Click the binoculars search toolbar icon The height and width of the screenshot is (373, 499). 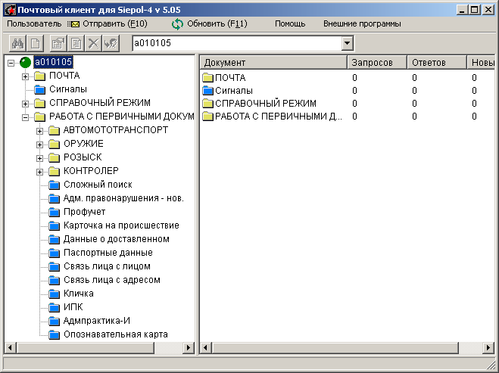pos(17,43)
